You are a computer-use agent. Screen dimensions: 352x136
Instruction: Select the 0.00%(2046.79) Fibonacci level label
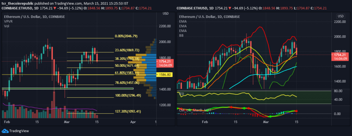(126, 36)
